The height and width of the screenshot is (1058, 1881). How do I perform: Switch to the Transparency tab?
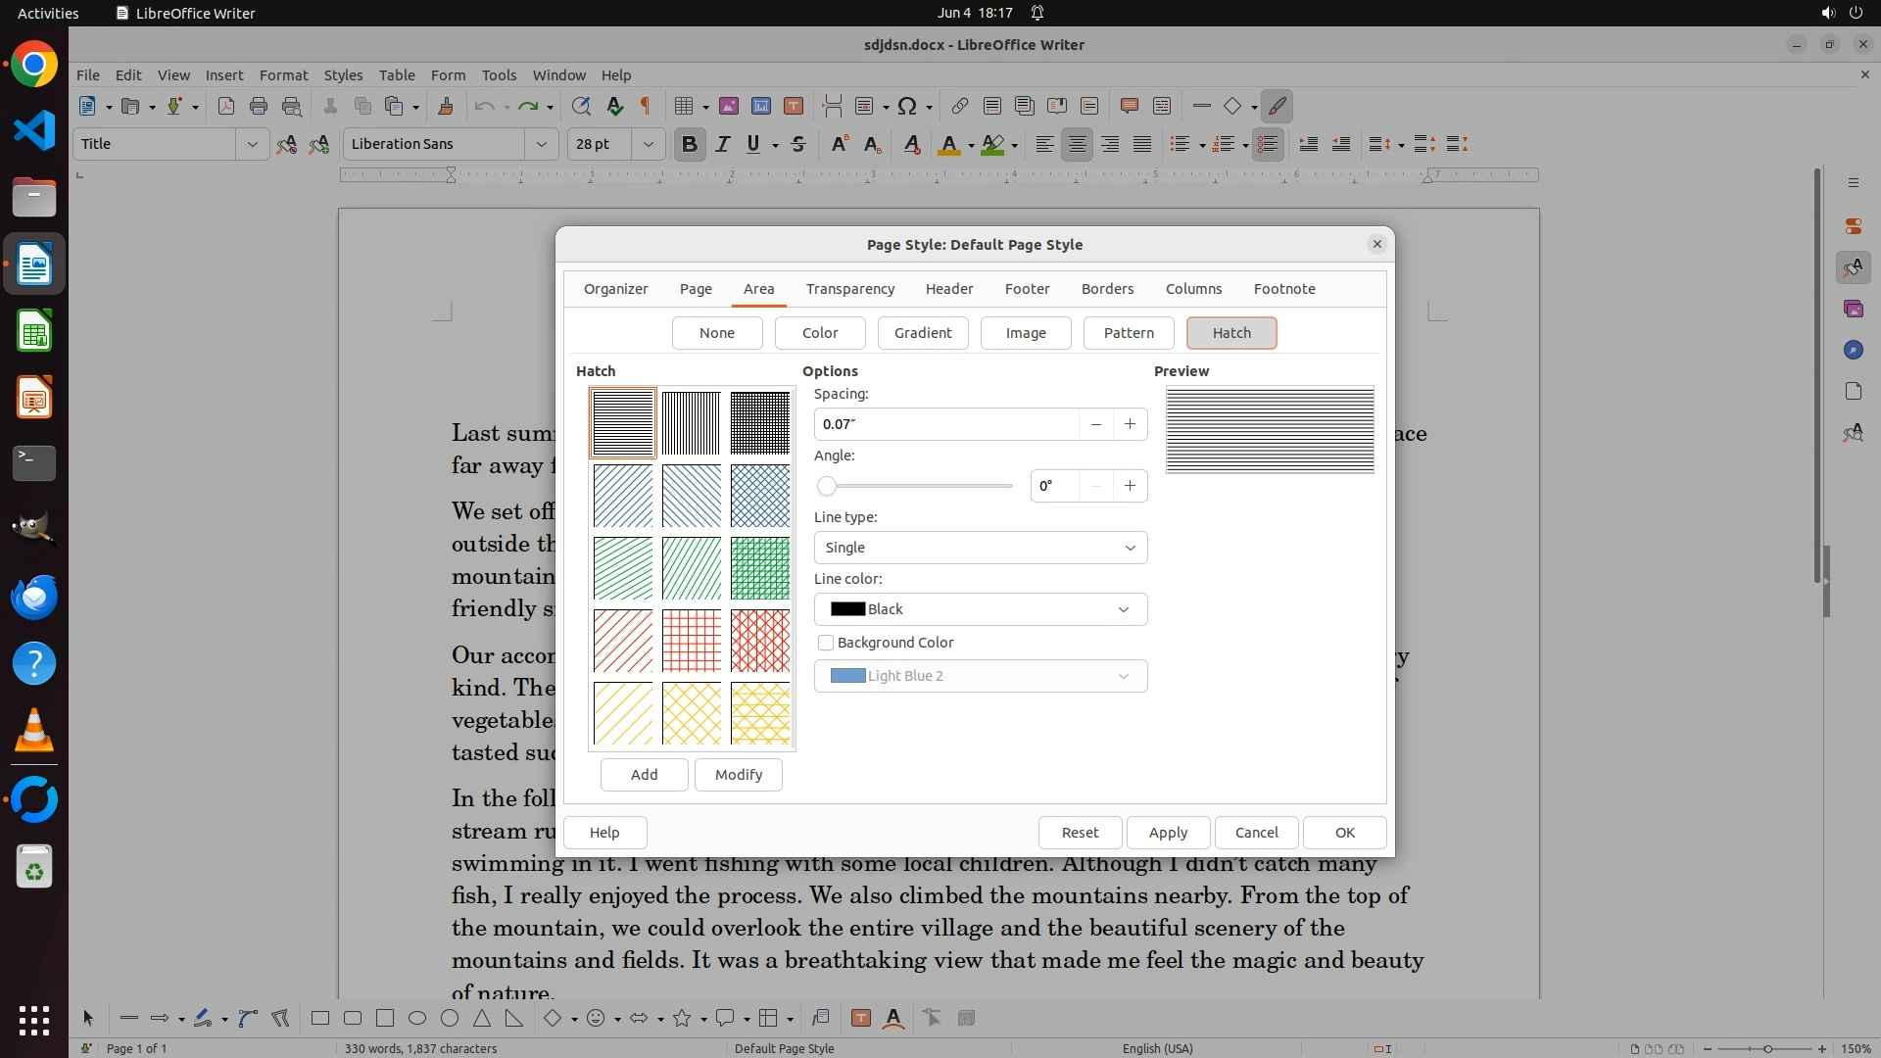pos(849,289)
